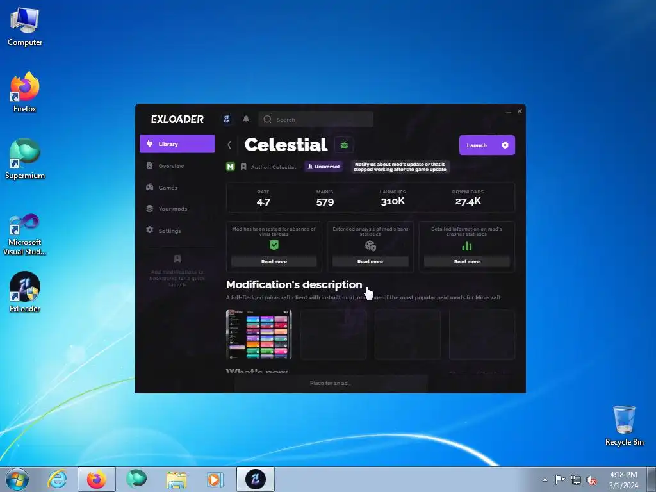Open the notifications bell
Image resolution: width=656 pixels, height=492 pixels.
point(246,119)
